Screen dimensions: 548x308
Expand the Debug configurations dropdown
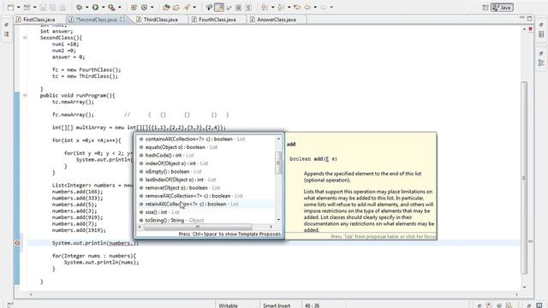click(86, 8)
